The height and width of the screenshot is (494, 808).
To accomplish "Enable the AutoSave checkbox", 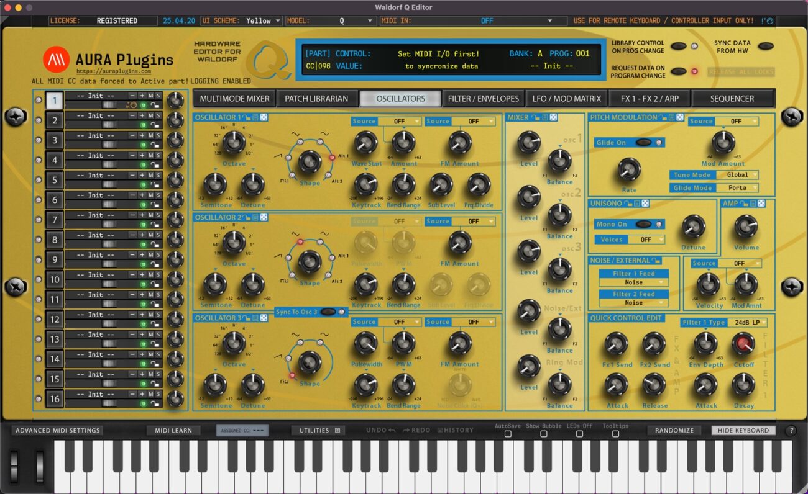I will tap(508, 434).
